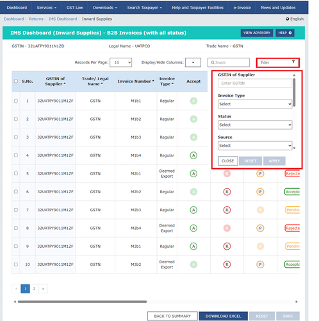Image resolution: width=319 pixels, height=321 pixels.
Task: Check the box for row 7
Action: [x=16, y=210]
